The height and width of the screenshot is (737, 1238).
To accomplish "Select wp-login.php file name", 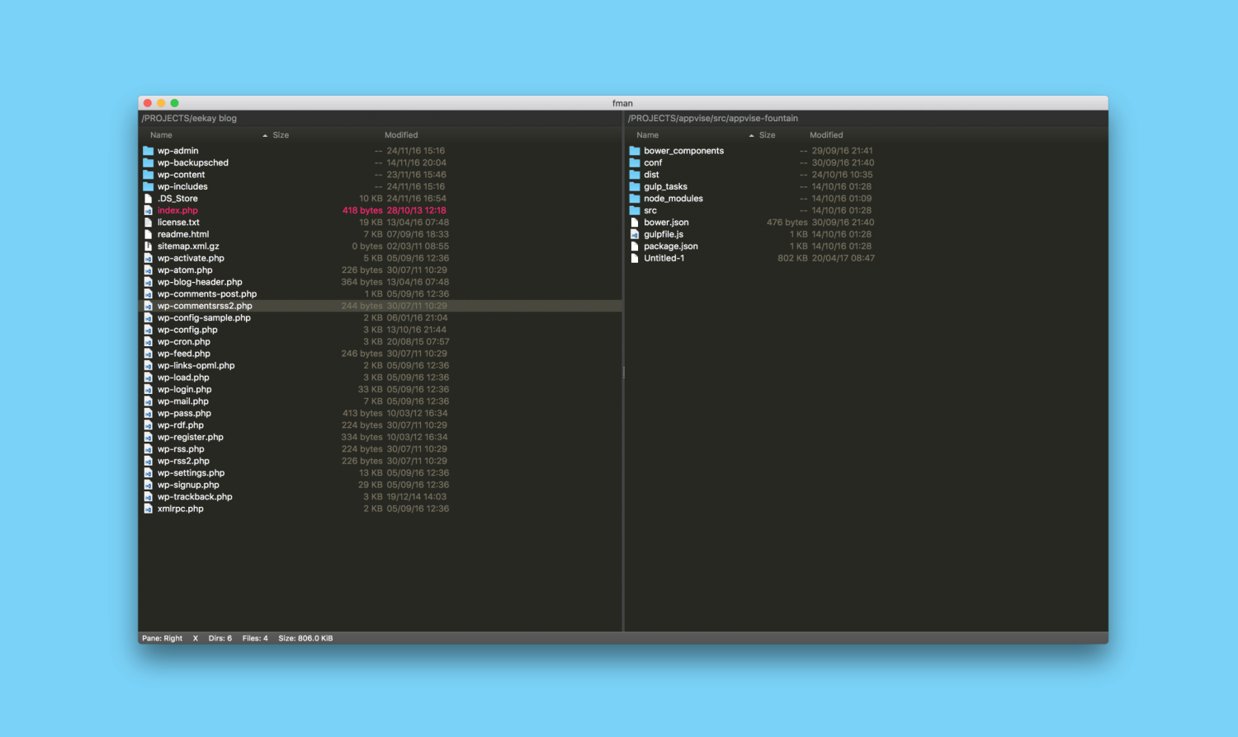I will [184, 389].
